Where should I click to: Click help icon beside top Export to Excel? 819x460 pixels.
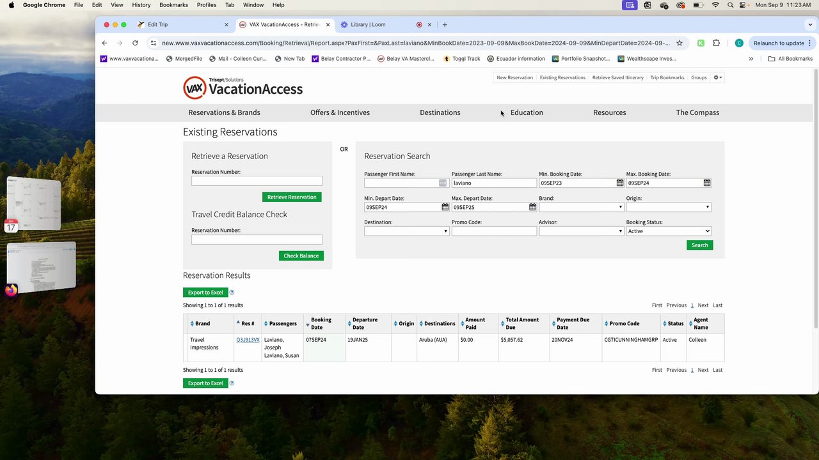coord(232,293)
